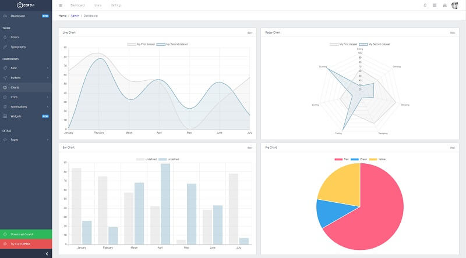This screenshot has height=258, width=466.
Task: Open Colors in the sidebar
Action: 15,37
